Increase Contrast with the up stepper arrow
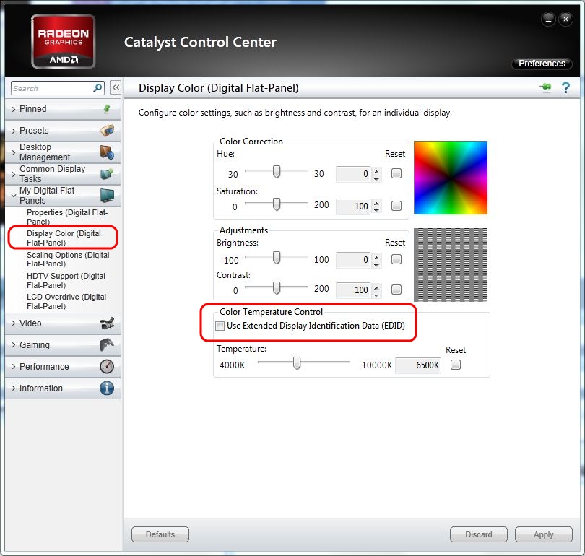585x556 pixels. pyautogui.click(x=376, y=287)
